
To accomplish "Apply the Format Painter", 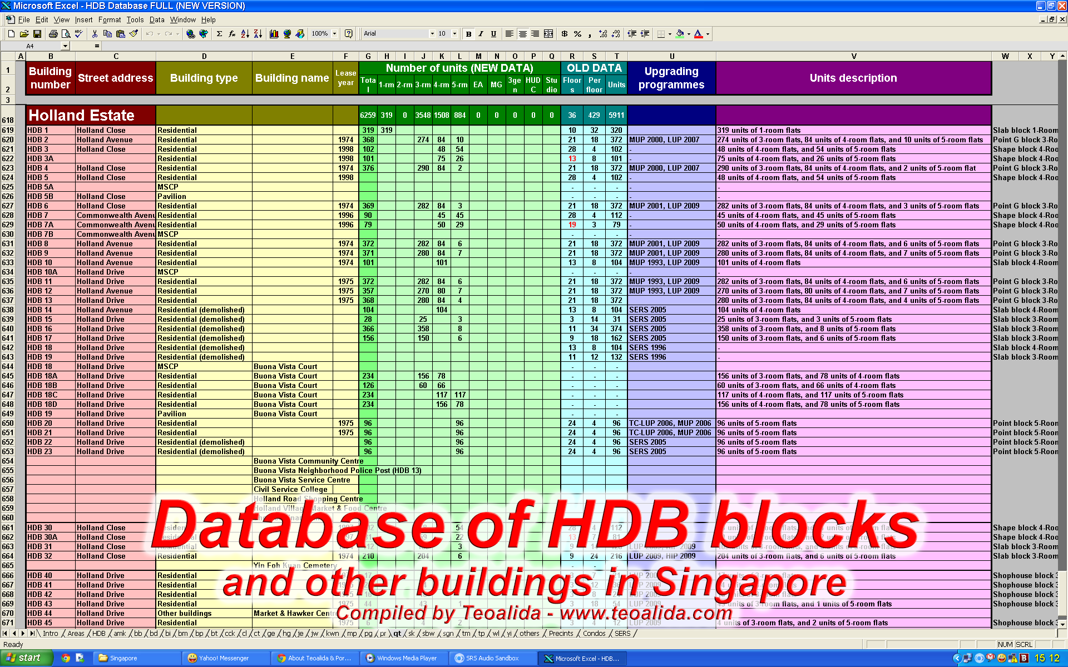I will pos(133,34).
